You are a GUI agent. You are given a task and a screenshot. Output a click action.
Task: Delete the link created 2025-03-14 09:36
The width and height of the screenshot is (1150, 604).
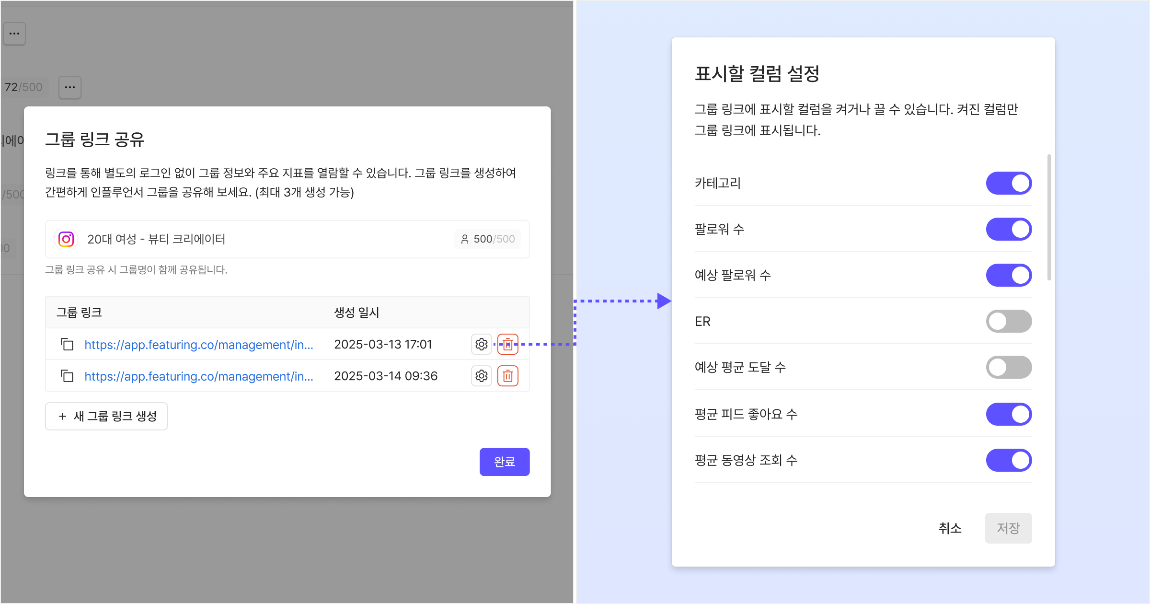click(x=508, y=376)
